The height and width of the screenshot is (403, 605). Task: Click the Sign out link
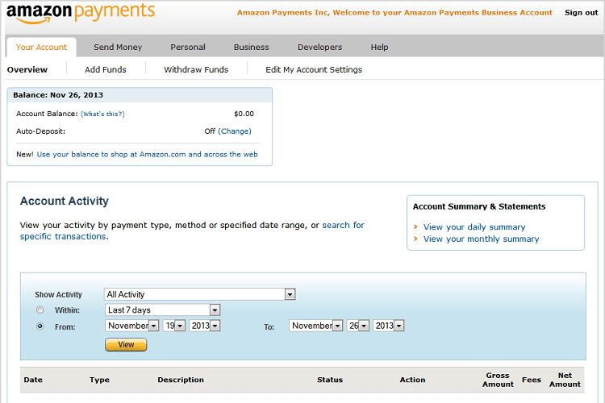tap(581, 12)
